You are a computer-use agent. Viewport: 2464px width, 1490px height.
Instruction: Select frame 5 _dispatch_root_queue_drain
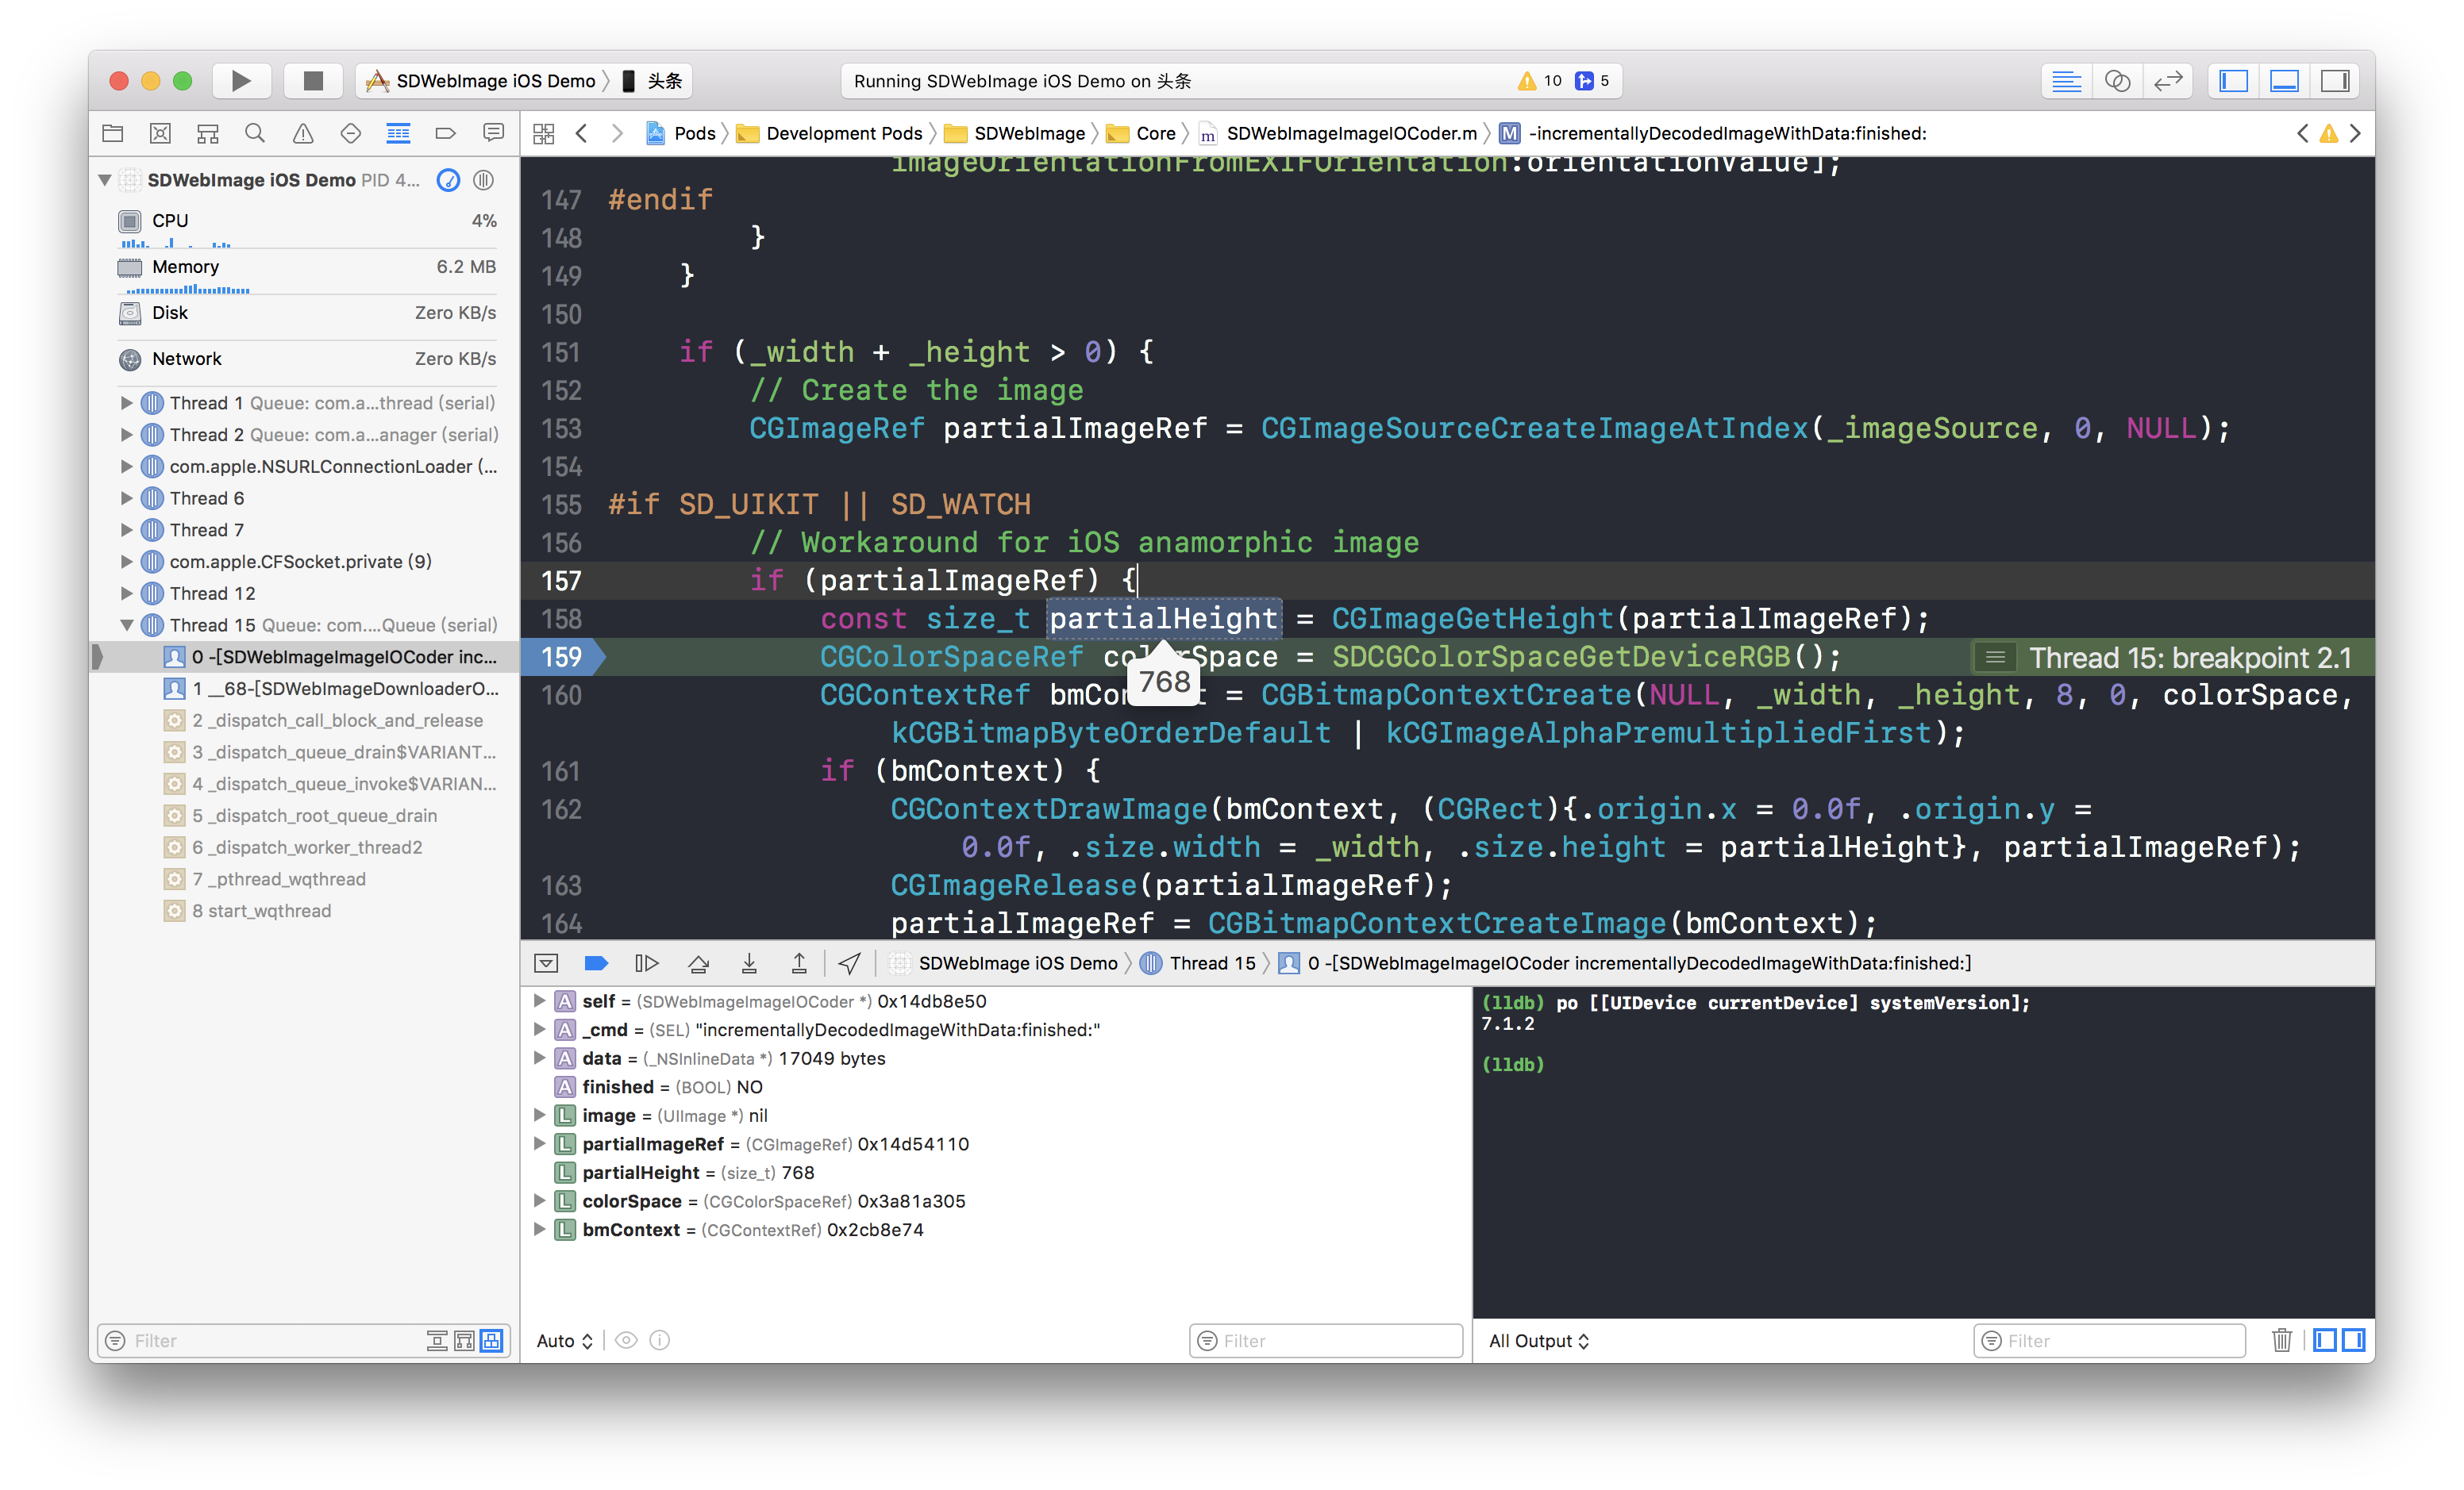click(x=300, y=816)
